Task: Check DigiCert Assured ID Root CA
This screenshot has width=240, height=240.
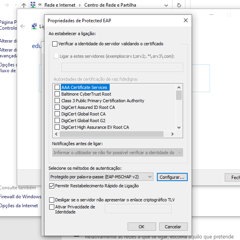Action: (x=57, y=107)
